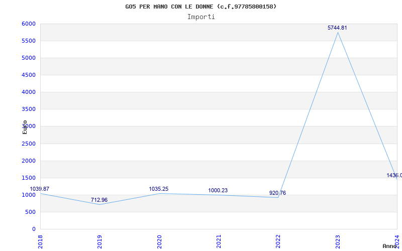The height and width of the screenshot is (251, 402).
Task: Click the 2023 x-axis label
Action: (x=338, y=242)
